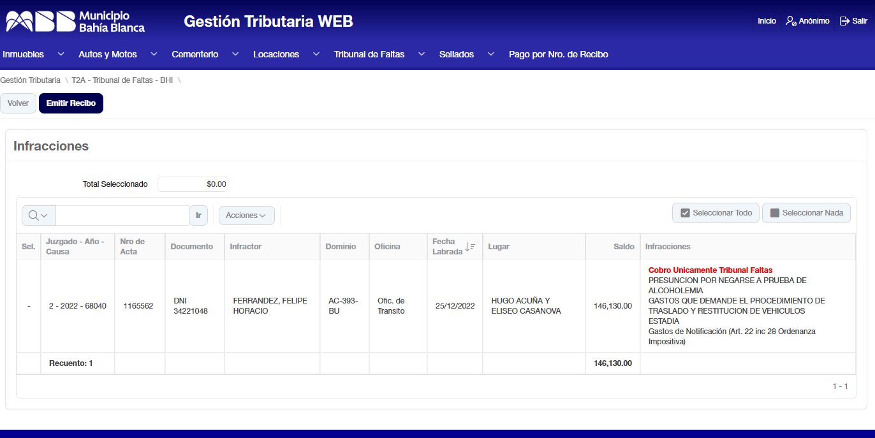Click the Seleccionar Nada square icon
Viewport: 875px width, 438px height.
pyautogui.click(x=775, y=213)
